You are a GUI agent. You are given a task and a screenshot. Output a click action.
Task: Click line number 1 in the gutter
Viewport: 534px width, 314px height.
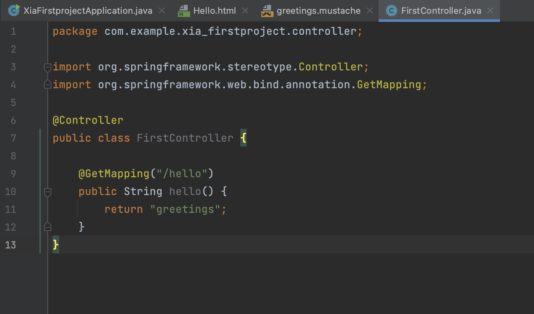click(x=13, y=31)
